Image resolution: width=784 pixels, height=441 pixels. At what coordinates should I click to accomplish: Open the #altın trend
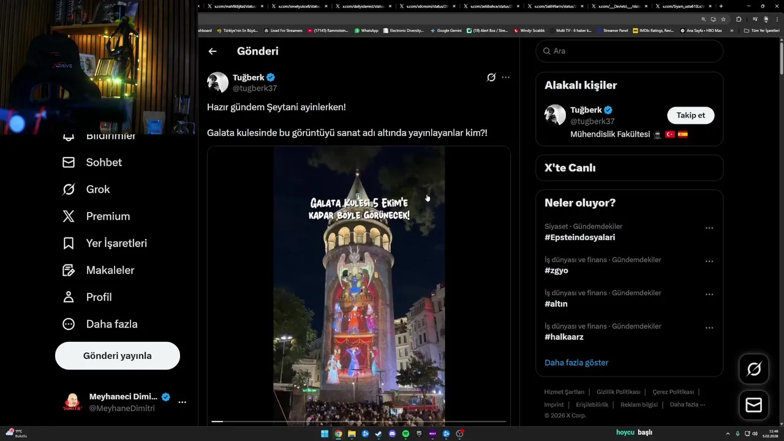[556, 304]
